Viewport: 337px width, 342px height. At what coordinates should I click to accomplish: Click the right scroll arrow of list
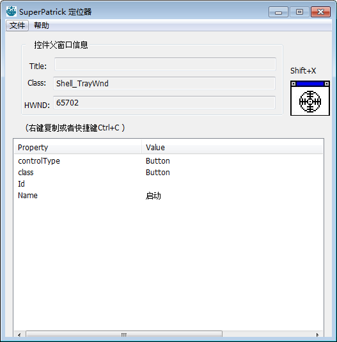click(318, 334)
